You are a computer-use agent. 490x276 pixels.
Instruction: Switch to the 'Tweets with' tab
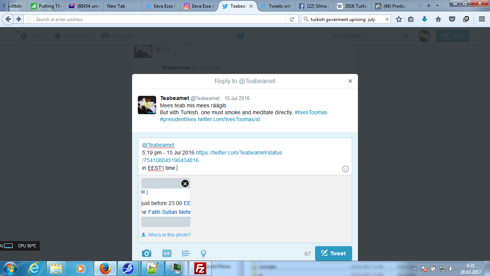[275, 6]
